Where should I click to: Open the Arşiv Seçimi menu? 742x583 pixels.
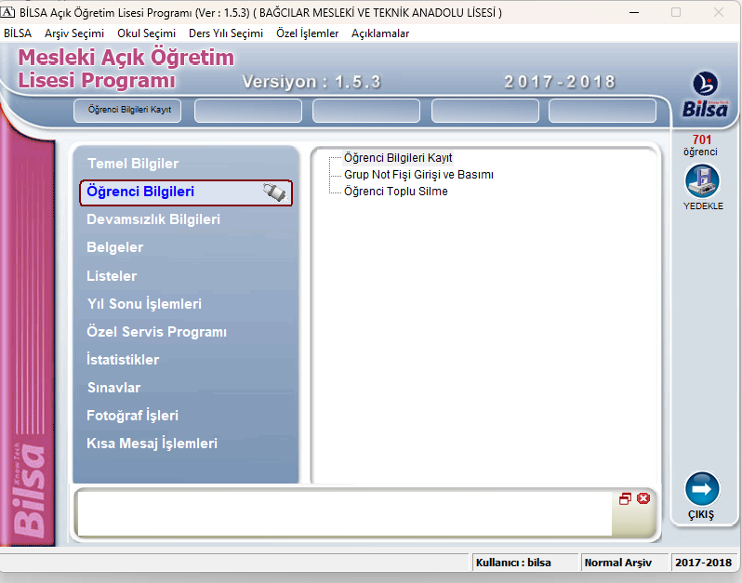[x=74, y=33]
